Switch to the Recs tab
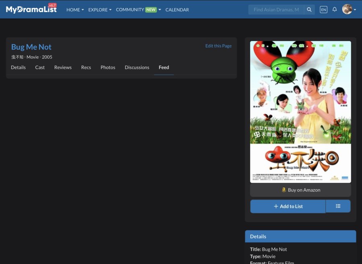This screenshot has height=264, width=362. tap(86, 68)
